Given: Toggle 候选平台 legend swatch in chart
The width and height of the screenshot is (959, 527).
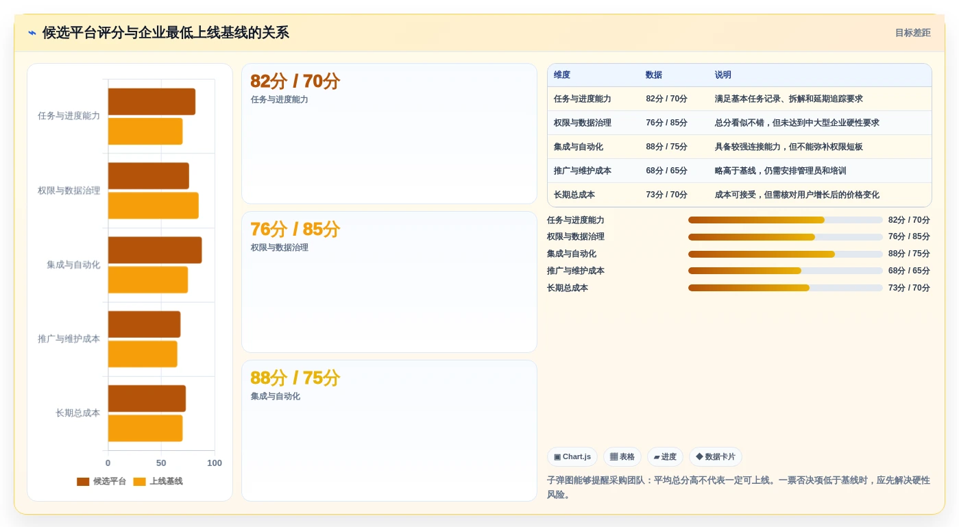Looking at the screenshot, I should tap(83, 482).
